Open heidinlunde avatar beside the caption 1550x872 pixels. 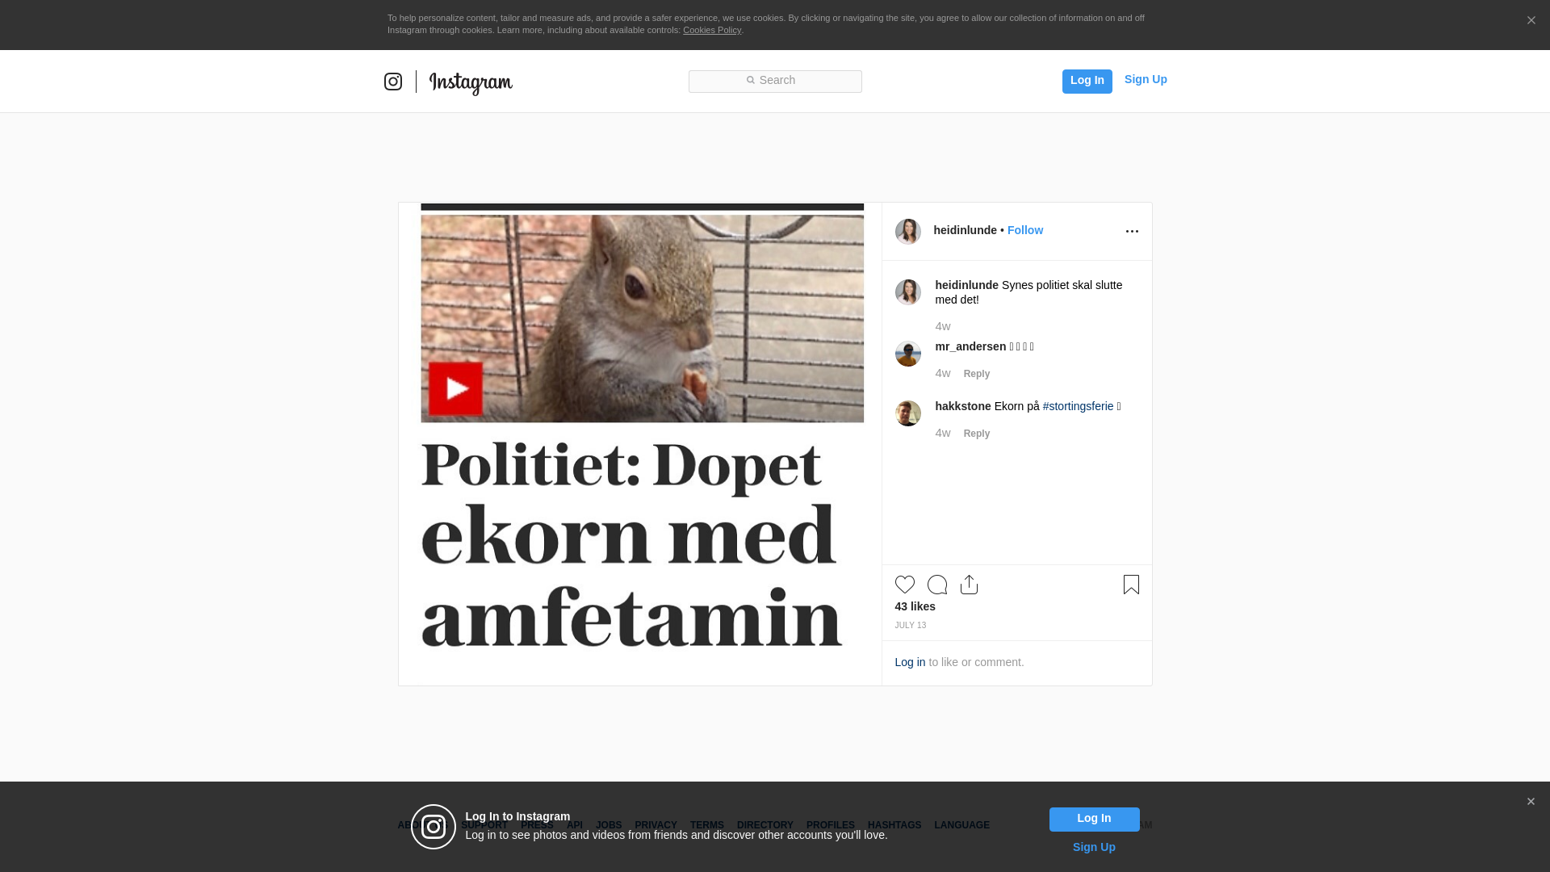[908, 292]
